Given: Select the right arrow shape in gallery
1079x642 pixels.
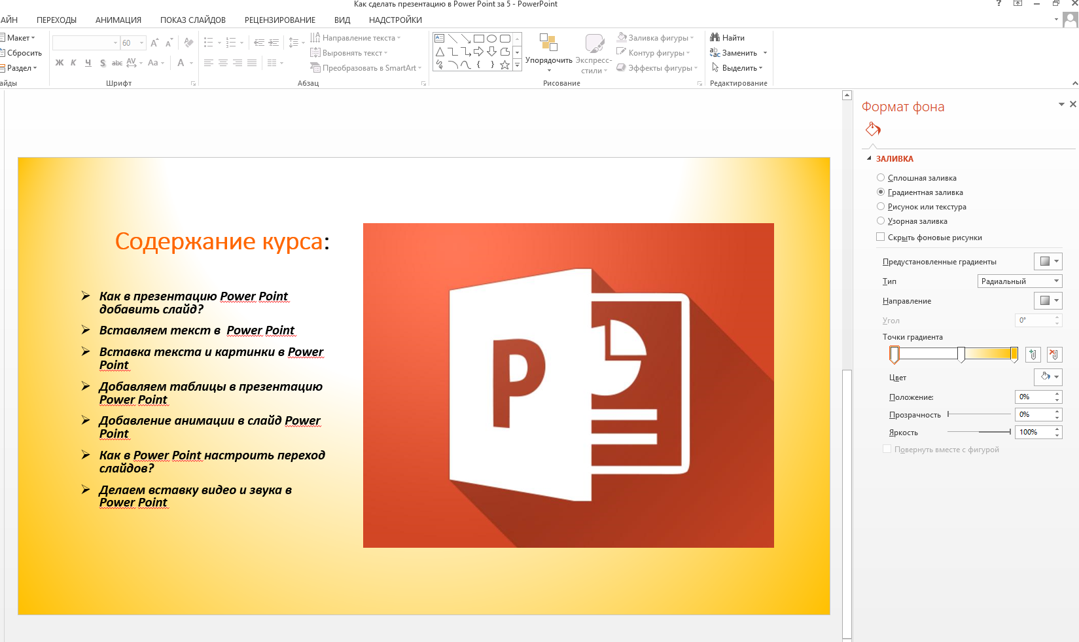Looking at the screenshot, I should click(479, 52).
